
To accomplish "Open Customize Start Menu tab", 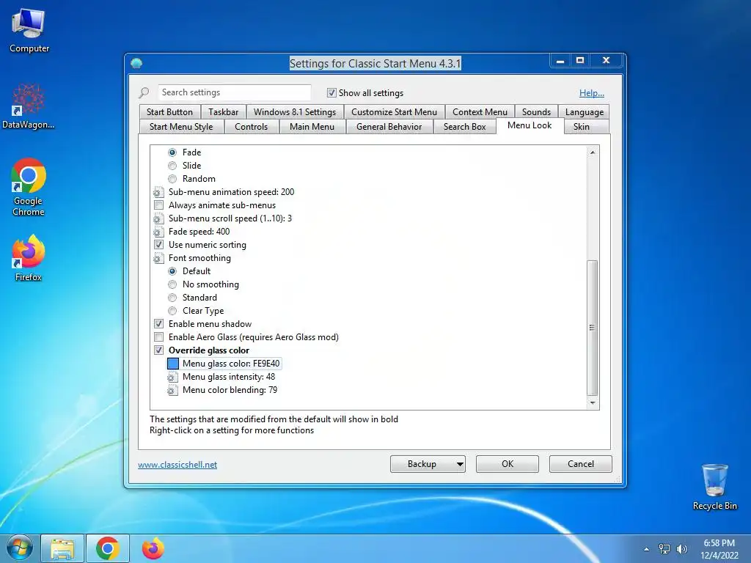I will tap(394, 112).
